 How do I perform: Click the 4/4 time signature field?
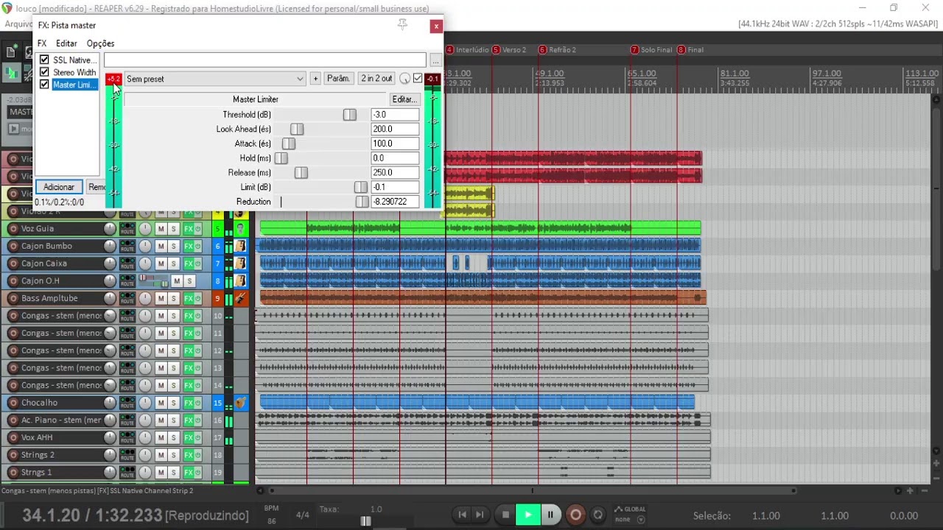pyautogui.click(x=303, y=515)
